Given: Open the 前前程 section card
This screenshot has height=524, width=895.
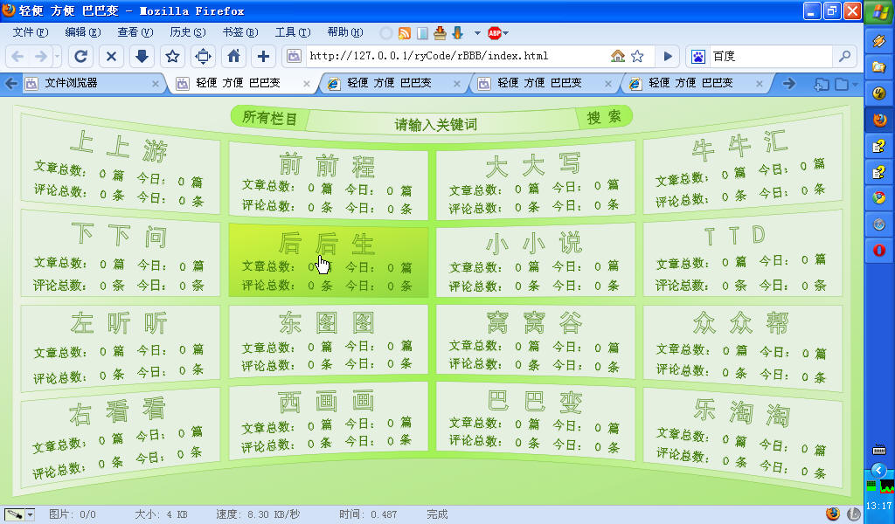Looking at the screenshot, I should (x=329, y=181).
